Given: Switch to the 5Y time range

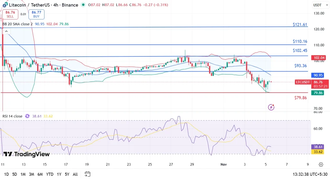Looking at the screenshot, I should click(x=66, y=174).
